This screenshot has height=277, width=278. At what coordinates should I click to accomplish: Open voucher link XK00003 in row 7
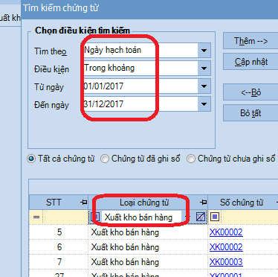pyautogui.click(x=226, y=262)
